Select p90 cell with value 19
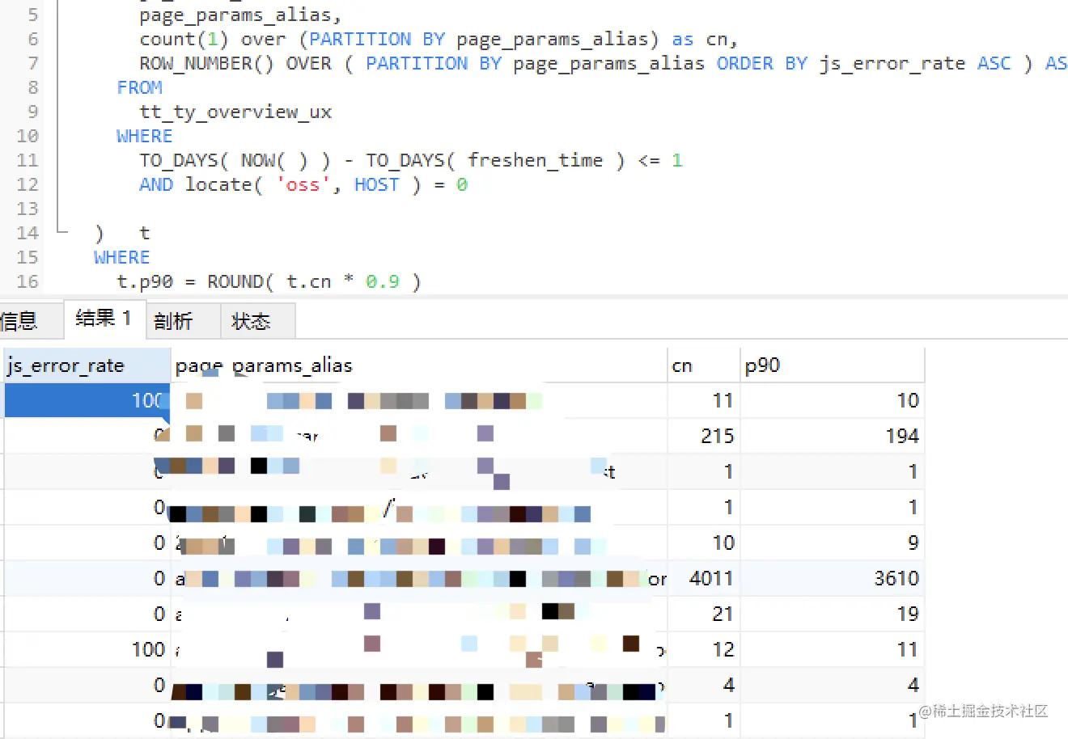Viewport: 1068px width, 739px height. (832, 614)
